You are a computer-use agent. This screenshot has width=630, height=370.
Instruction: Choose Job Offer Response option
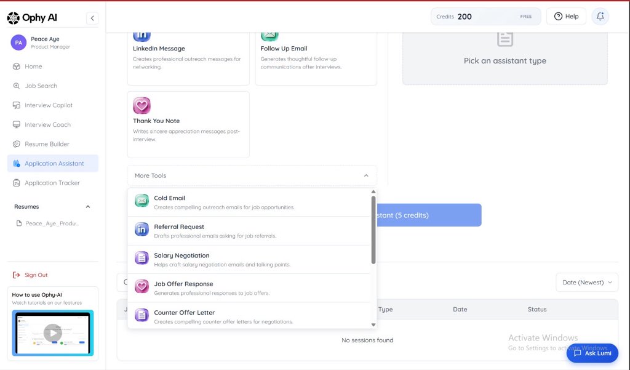click(x=249, y=288)
